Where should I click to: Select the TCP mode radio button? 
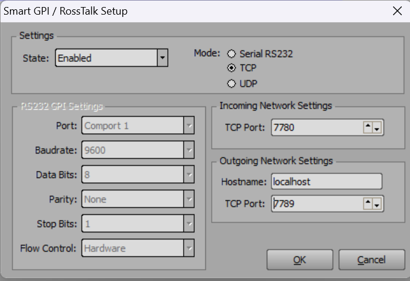pyautogui.click(x=231, y=68)
